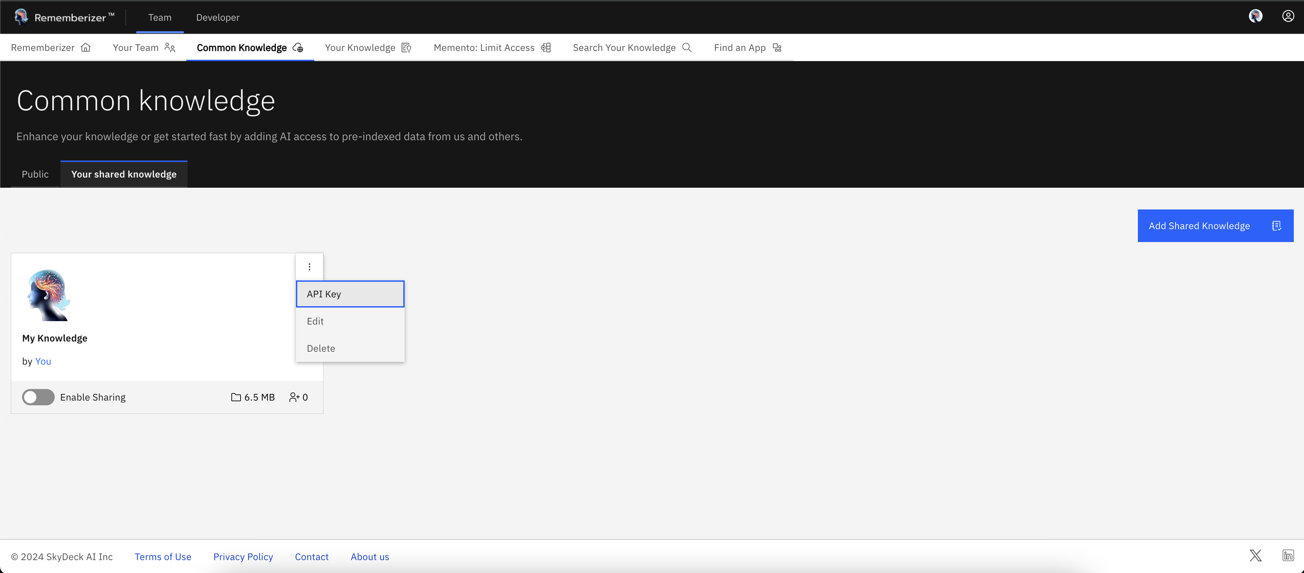The image size is (1304, 573).
Task: Collapse the three-dot card menu
Action: 309,266
